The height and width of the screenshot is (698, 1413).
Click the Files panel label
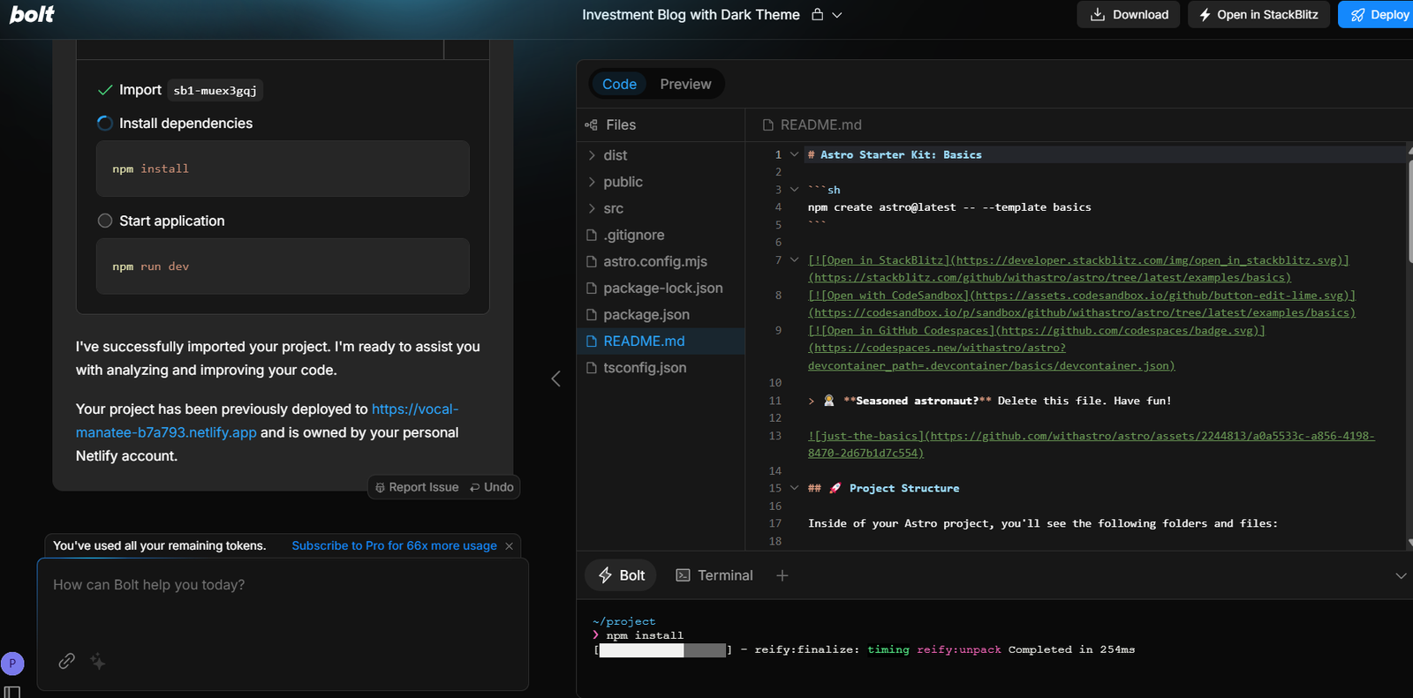click(x=621, y=125)
